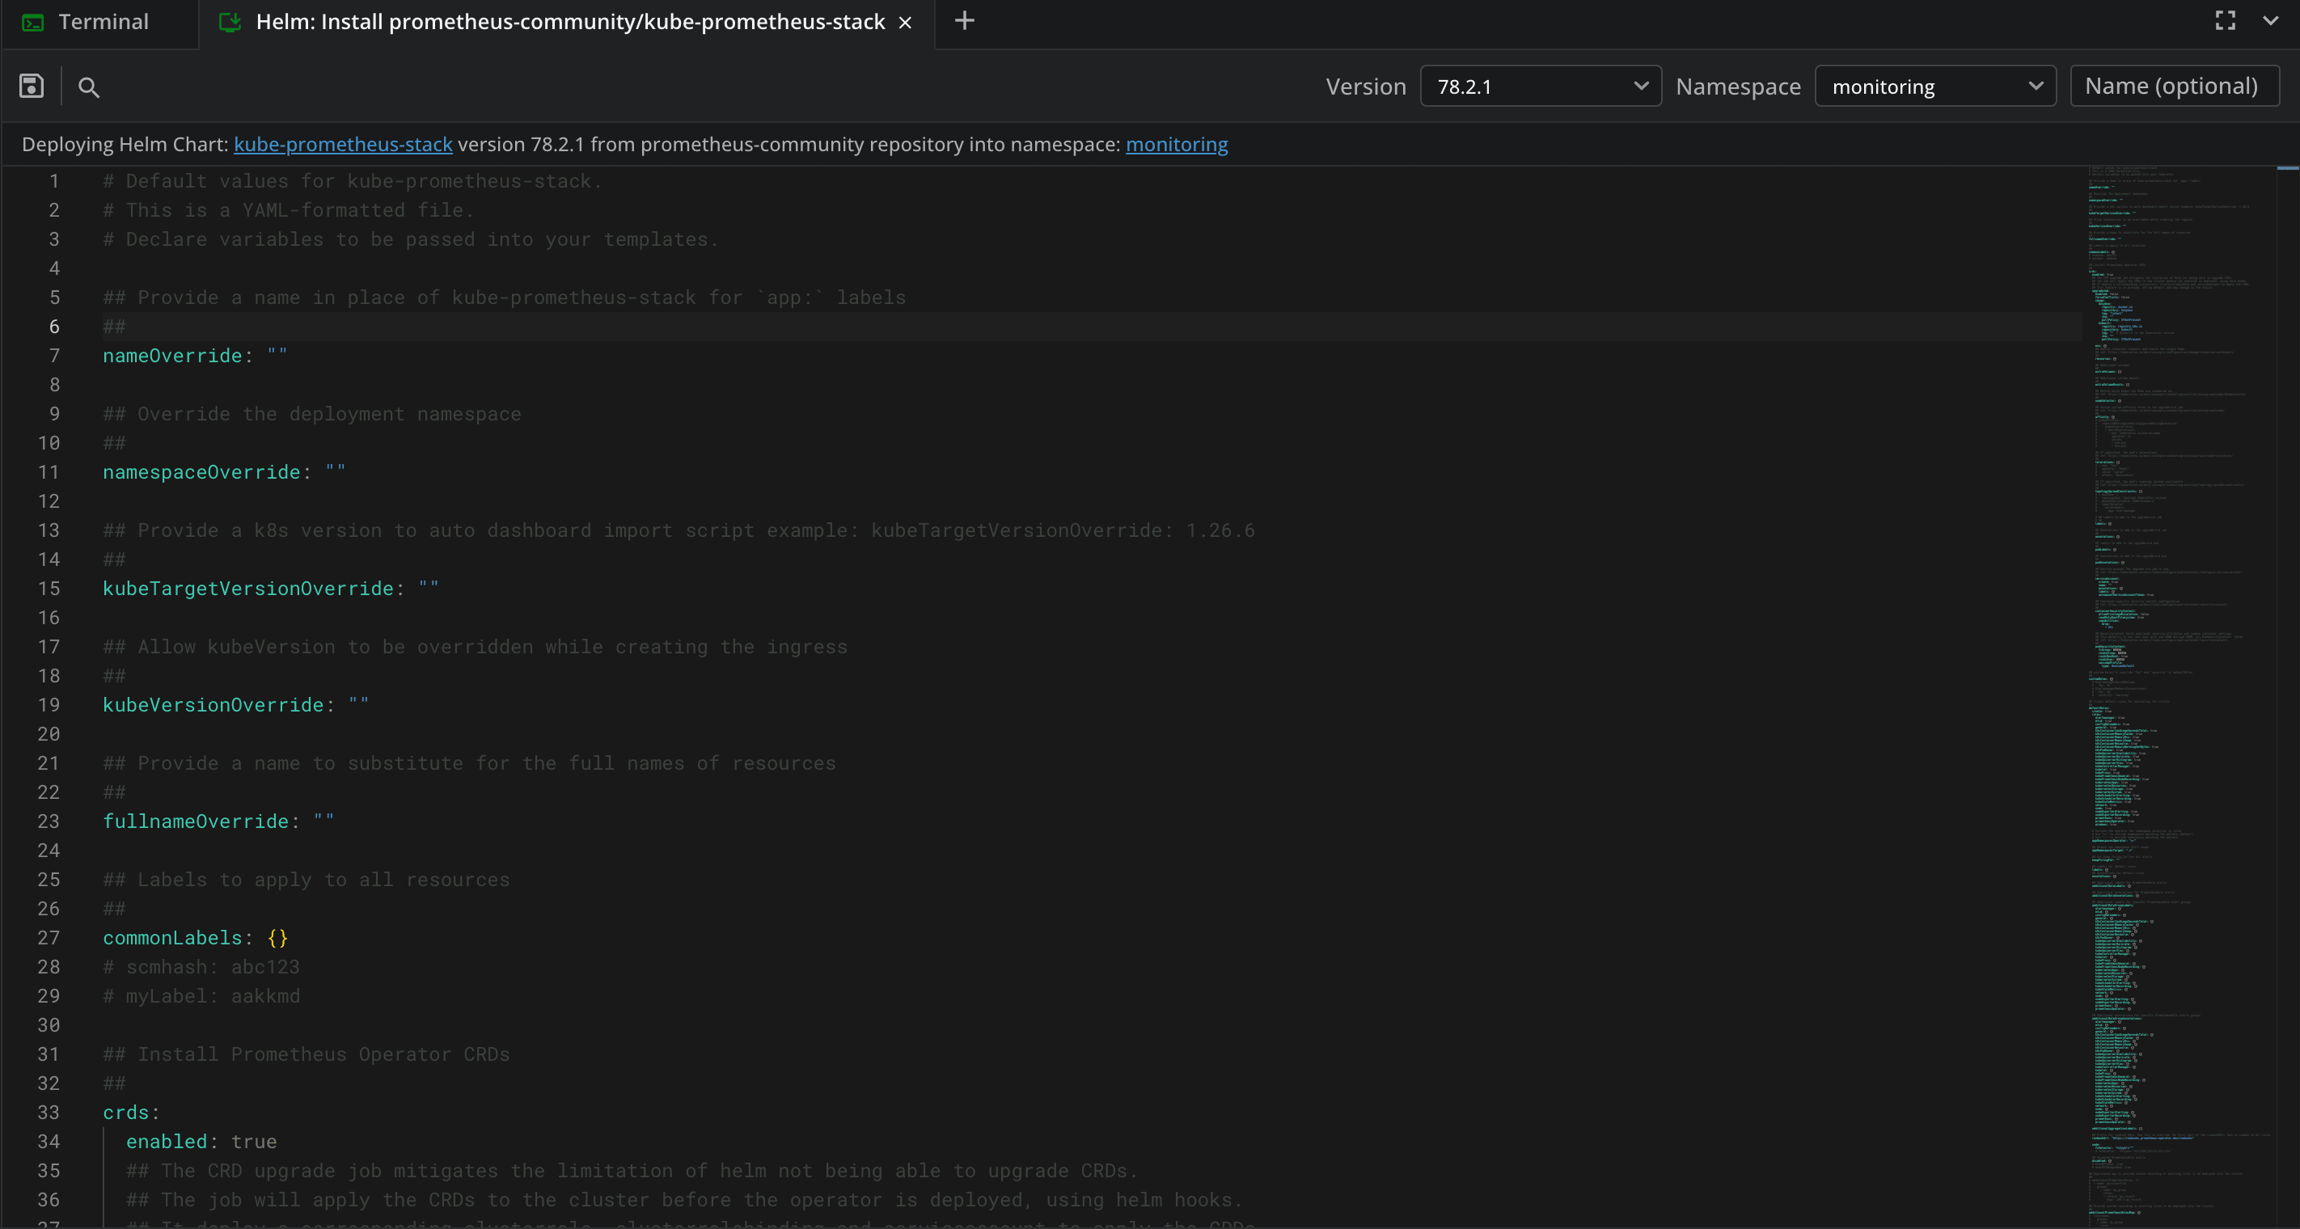Viewport: 2300px width, 1229px height.
Task: Switch to the Terminal tab
Action: pos(103,23)
